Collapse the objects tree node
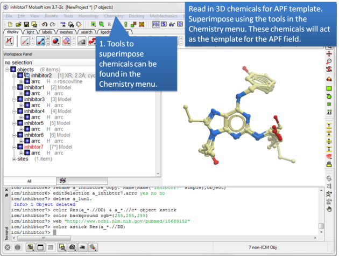This screenshot has height=256, width=339. click(x=8, y=70)
